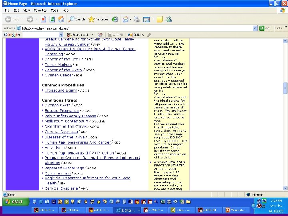Click the Links toolbar label
This screenshot has height=216, width=288.
click(x=279, y=28)
